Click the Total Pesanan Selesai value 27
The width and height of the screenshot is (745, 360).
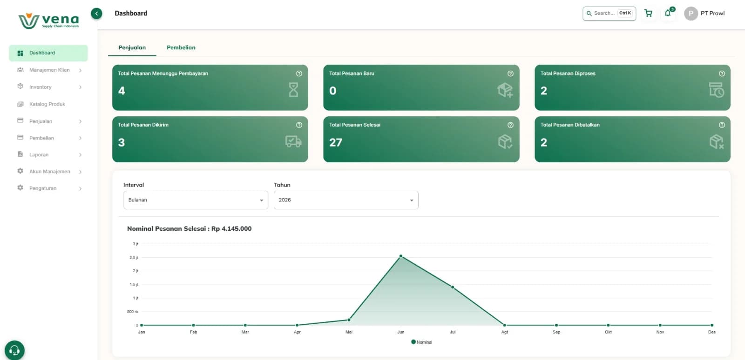[336, 142]
